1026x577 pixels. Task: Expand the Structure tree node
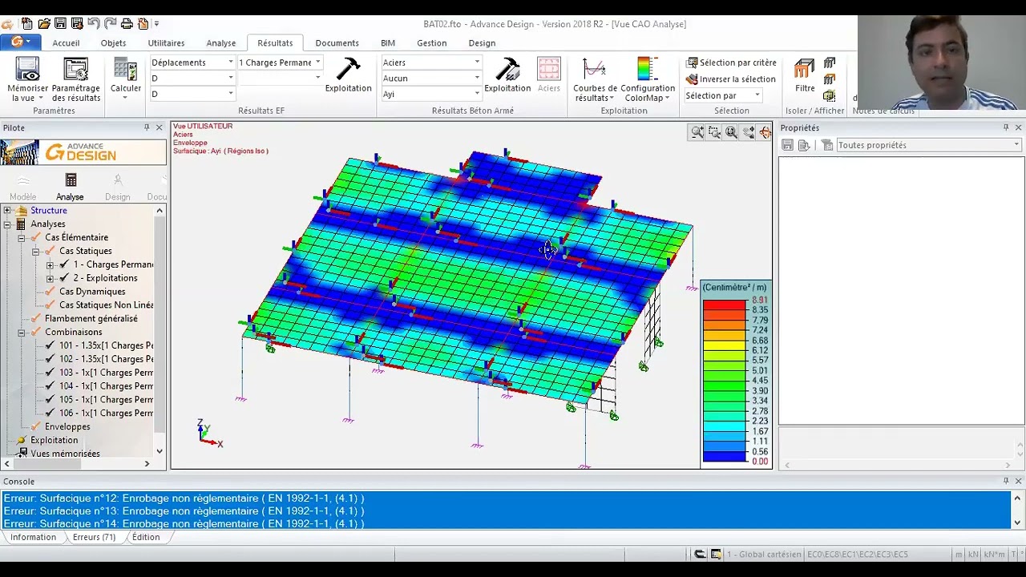7,211
